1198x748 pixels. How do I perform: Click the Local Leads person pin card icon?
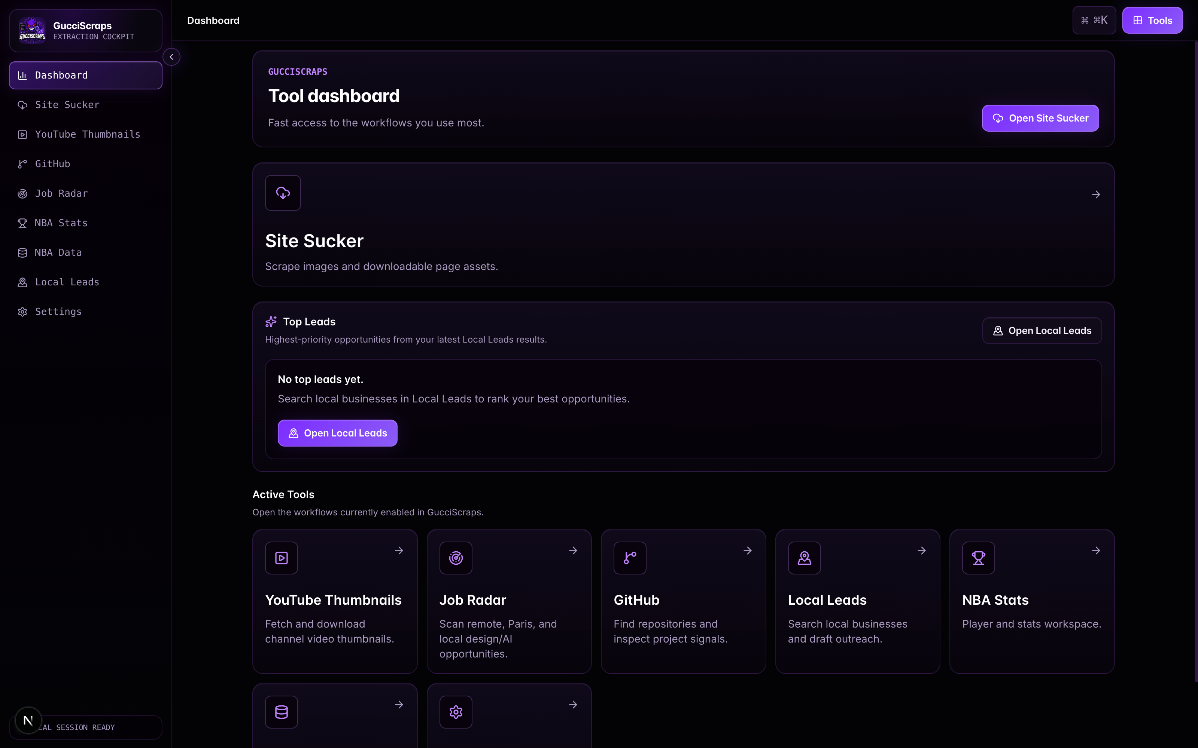coord(804,558)
